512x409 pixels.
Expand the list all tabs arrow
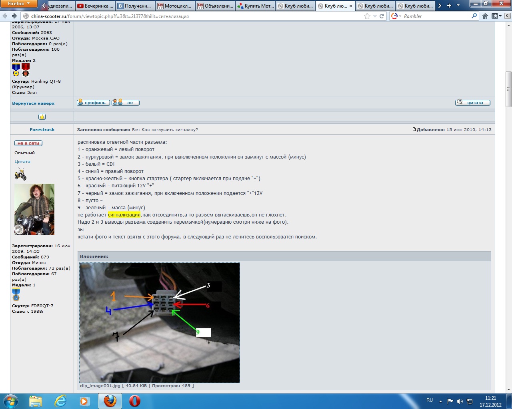(x=458, y=6)
